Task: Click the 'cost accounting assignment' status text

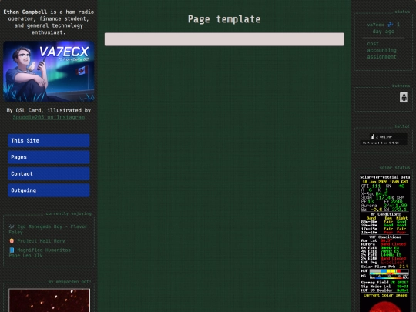Action: click(x=382, y=50)
